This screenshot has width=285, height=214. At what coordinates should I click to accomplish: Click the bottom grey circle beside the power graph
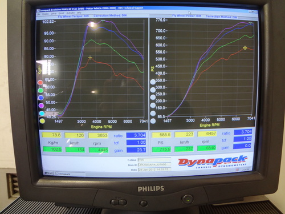[153, 121]
